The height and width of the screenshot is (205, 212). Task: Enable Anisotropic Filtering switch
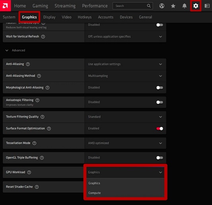click(x=159, y=102)
